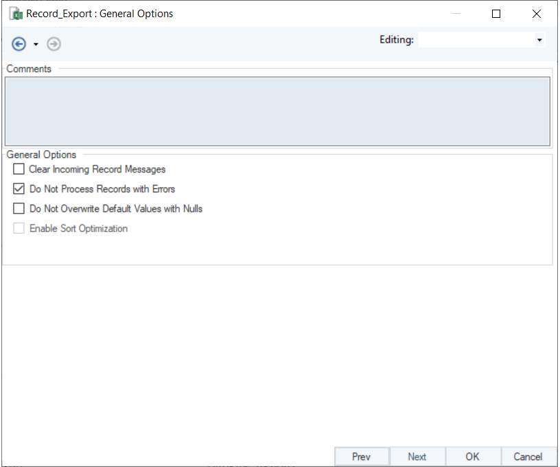Cancel the General Options dialog
This screenshot has width=560, height=467.
528,457
